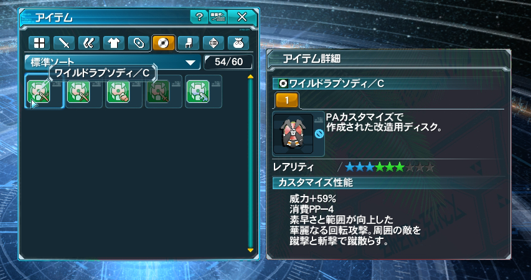Open the order items category tab
The height and width of the screenshot is (280, 531).
tap(214, 44)
